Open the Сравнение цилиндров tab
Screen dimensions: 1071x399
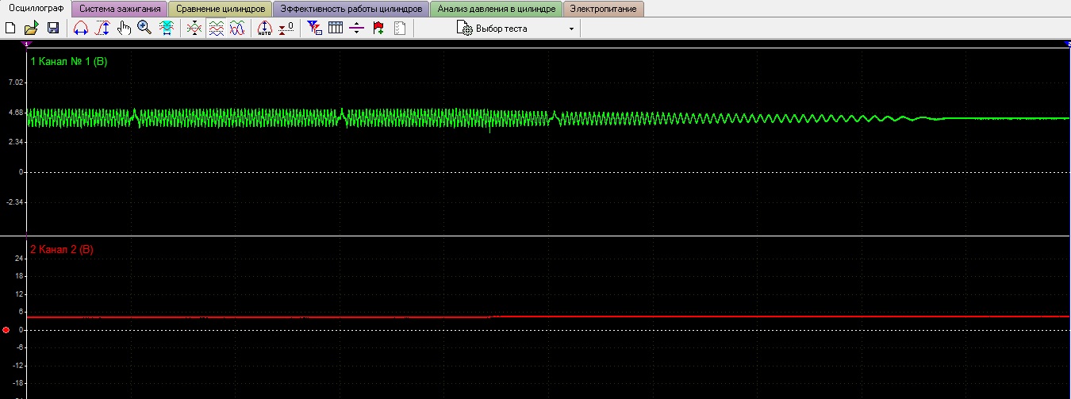point(220,9)
